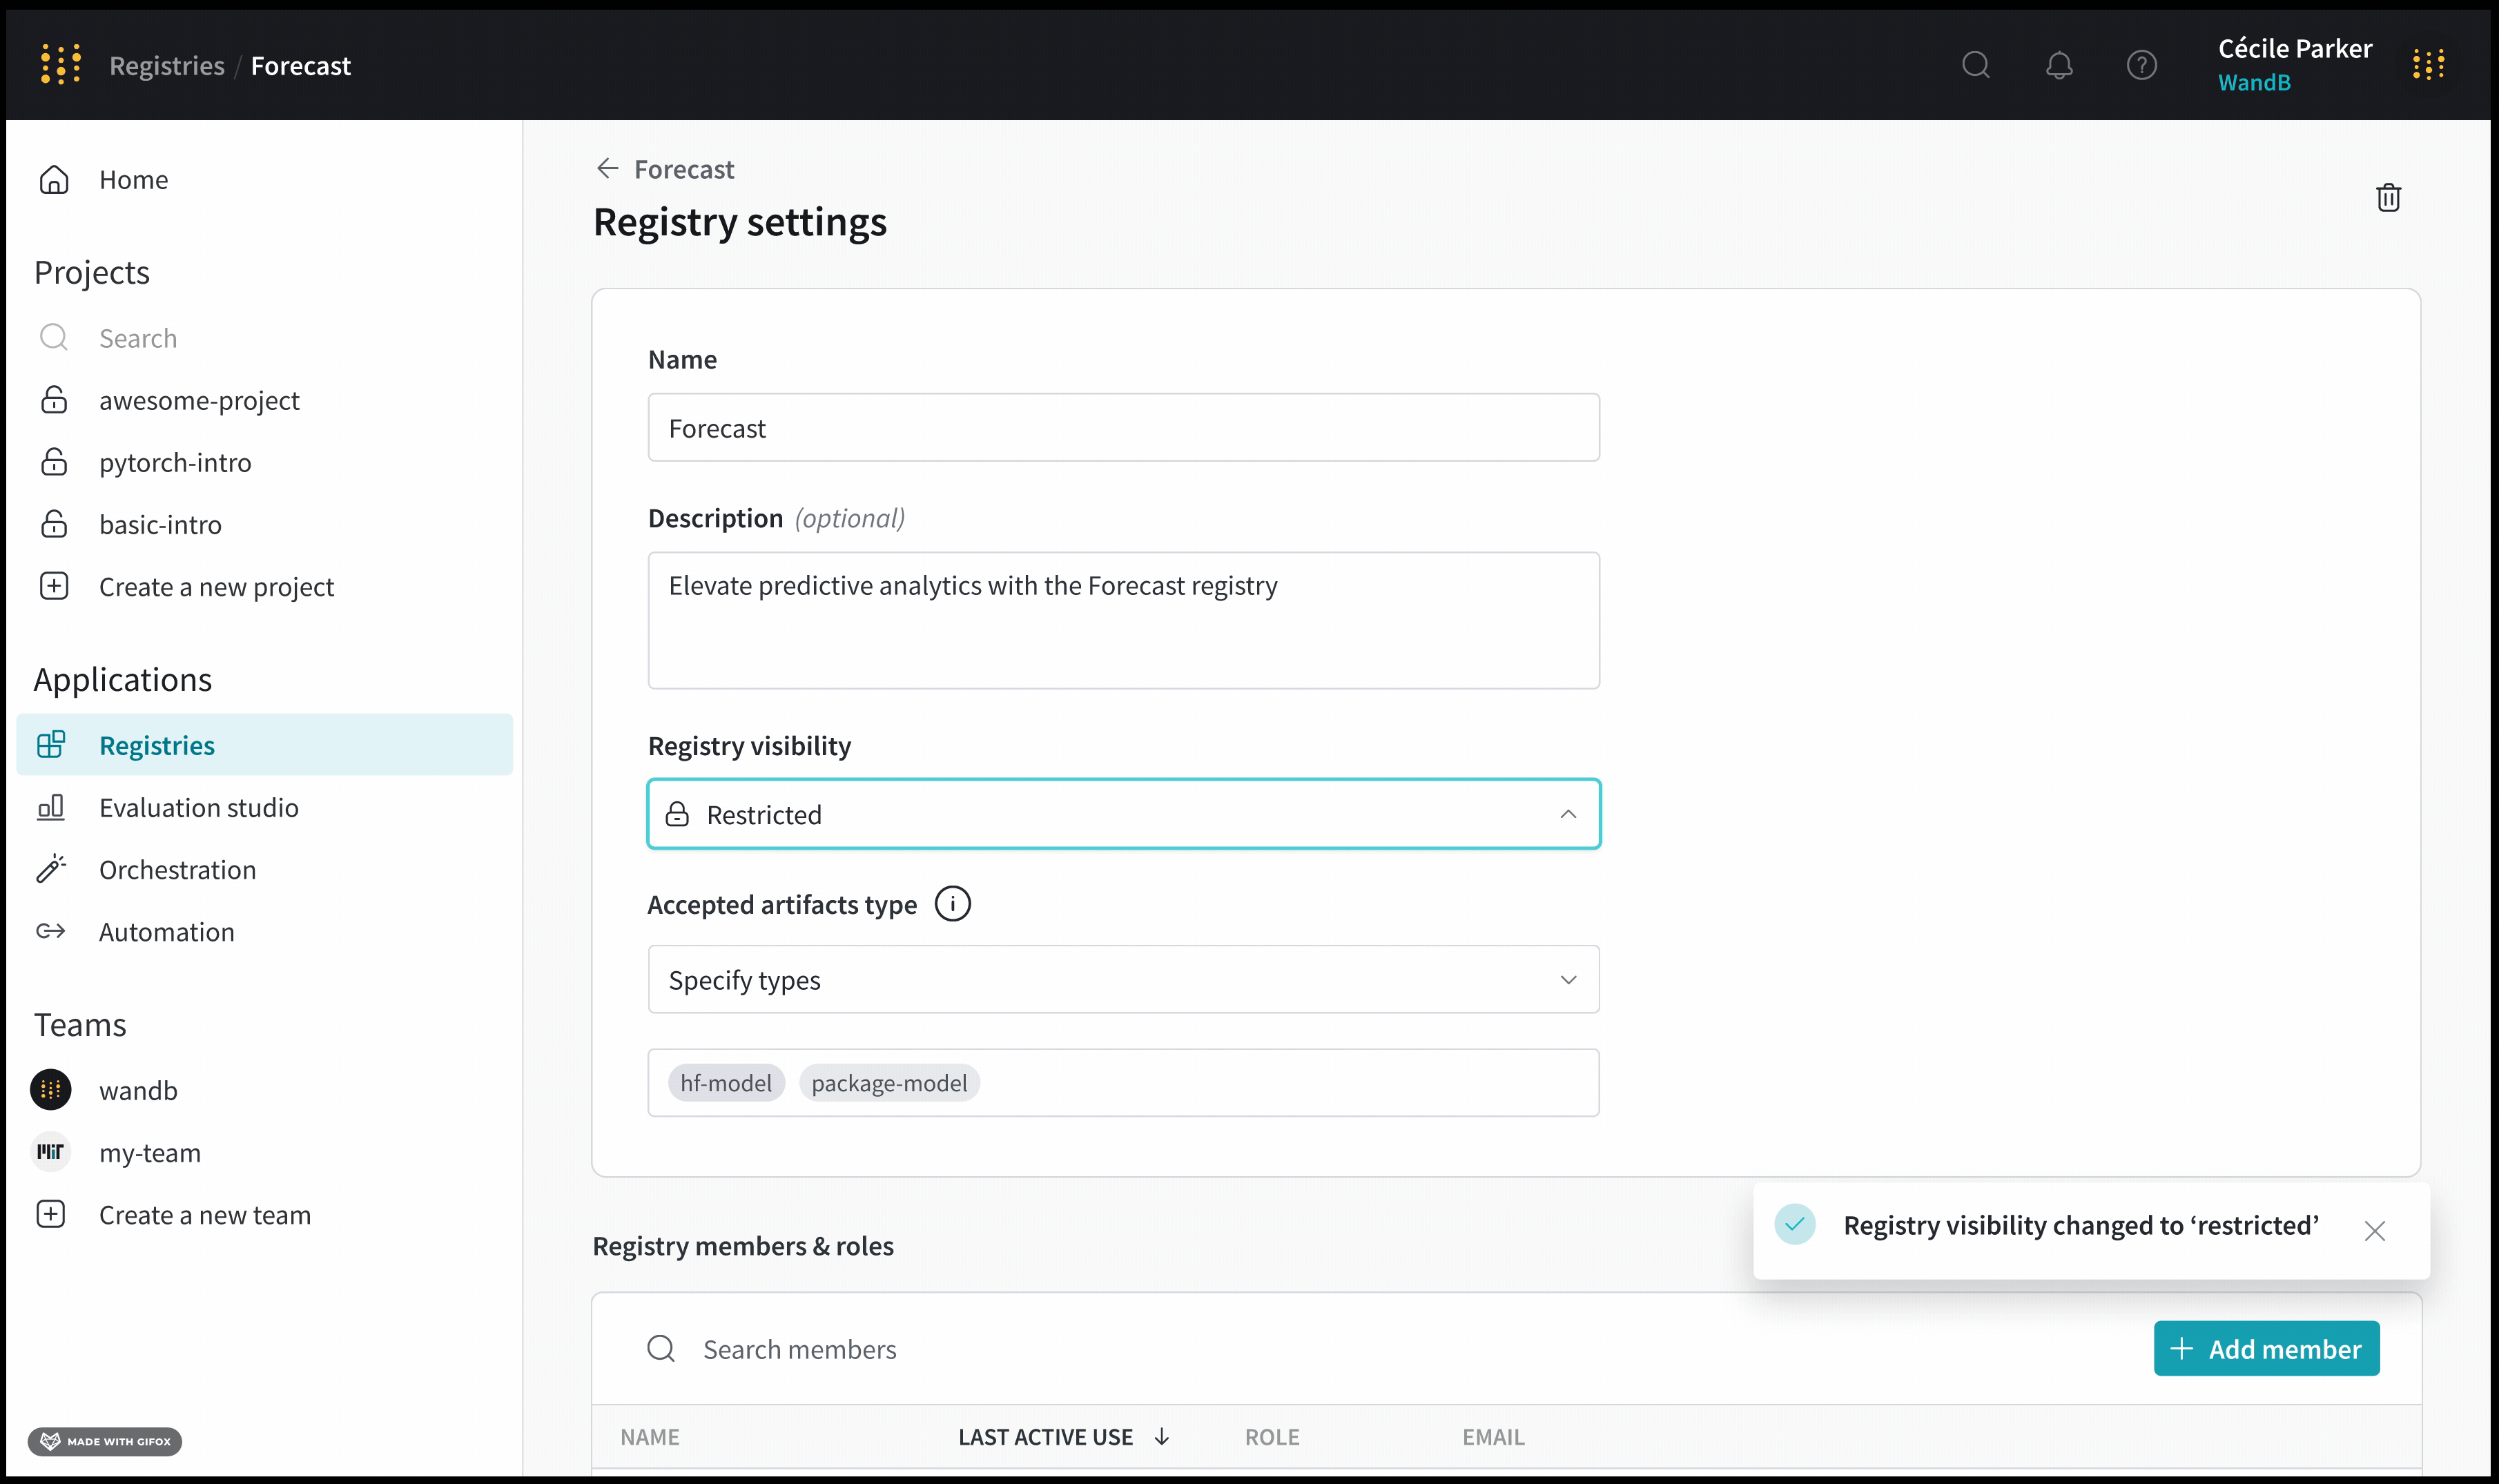
Task: Click Registries breadcrumb link in header
Action: (x=166, y=66)
